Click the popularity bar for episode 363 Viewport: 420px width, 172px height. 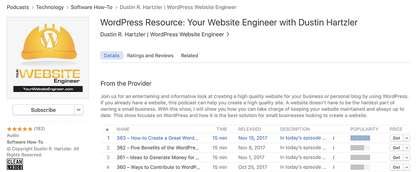[x=360, y=138]
